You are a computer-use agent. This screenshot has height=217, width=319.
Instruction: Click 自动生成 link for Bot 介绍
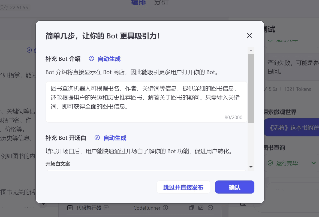pyautogui.click(x=109, y=59)
